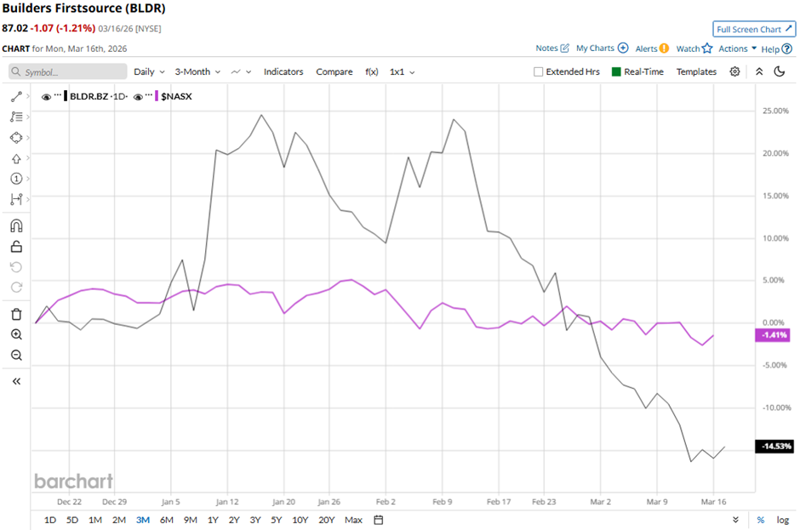The width and height of the screenshot is (800, 530).
Task: Collapse the chart toolbar upward
Action: pyautogui.click(x=759, y=71)
